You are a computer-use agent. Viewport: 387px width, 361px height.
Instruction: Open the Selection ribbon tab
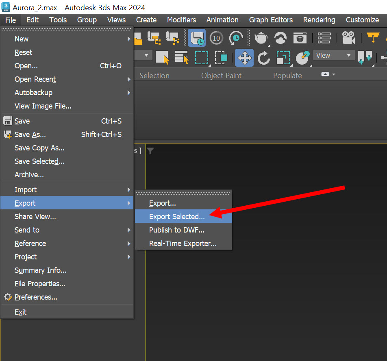(154, 76)
